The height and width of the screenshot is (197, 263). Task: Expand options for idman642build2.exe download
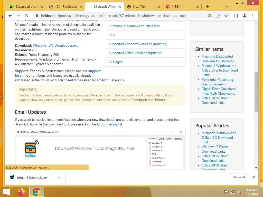[59, 178]
